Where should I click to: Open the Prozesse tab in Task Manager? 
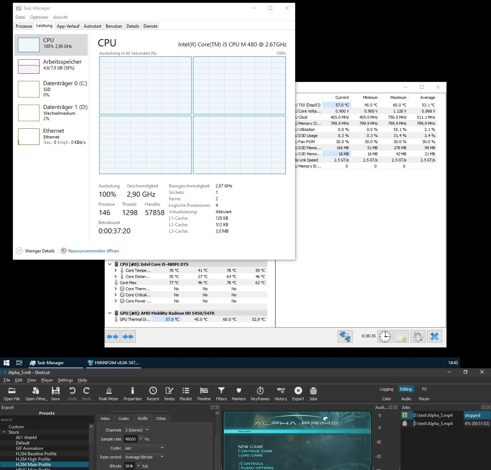(24, 26)
